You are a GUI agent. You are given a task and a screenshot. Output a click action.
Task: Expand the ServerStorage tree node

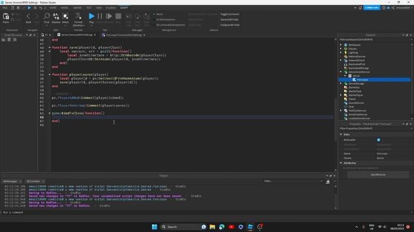point(341,83)
